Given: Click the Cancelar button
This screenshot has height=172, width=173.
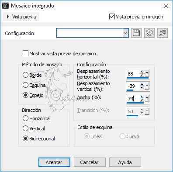Looking at the screenshot, I should (90, 162).
